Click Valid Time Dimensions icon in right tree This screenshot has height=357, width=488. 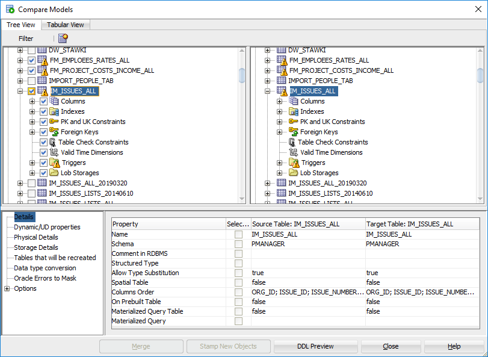pos(294,152)
